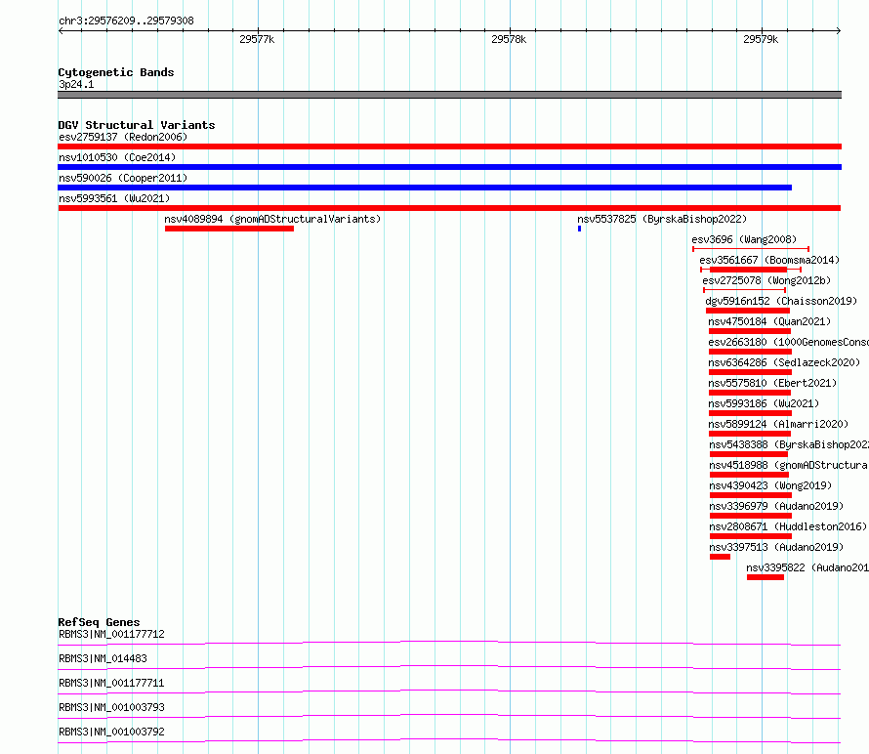Select the red bar under nsv3395822
The image size is (869, 754).
[766, 577]
